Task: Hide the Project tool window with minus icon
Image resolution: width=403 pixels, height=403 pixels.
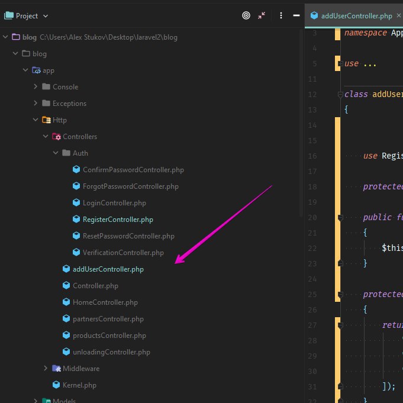Action: pyautogui.click(x=296, y=15)
